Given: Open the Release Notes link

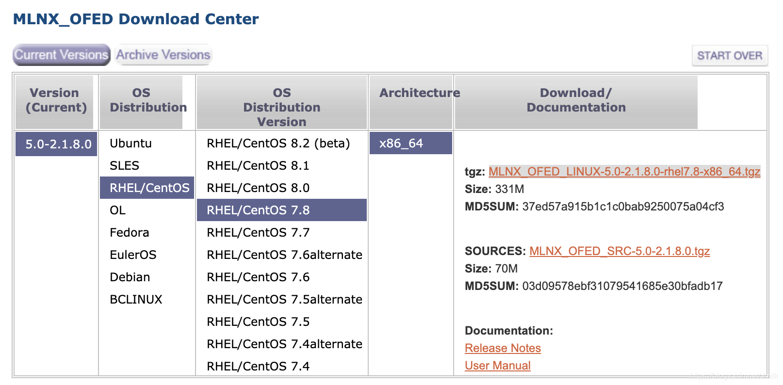Looking at the screenshot, I should click(x=503, y=348).
